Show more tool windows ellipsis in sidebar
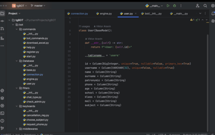Image resolution: width=215 pixels, height=135 pixels. tap(2, 46)
